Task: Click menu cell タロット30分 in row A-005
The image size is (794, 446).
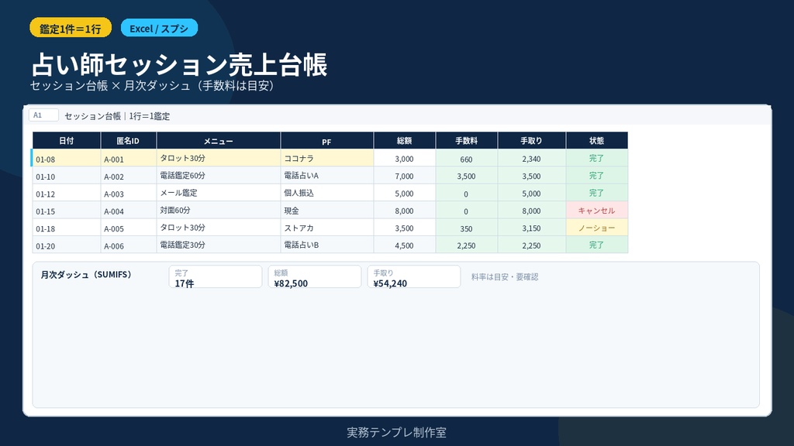Action: coord(218,228)
